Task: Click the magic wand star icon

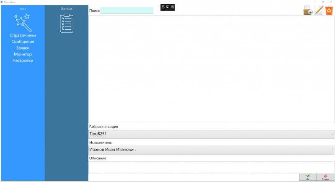Action: pos(23,23)
